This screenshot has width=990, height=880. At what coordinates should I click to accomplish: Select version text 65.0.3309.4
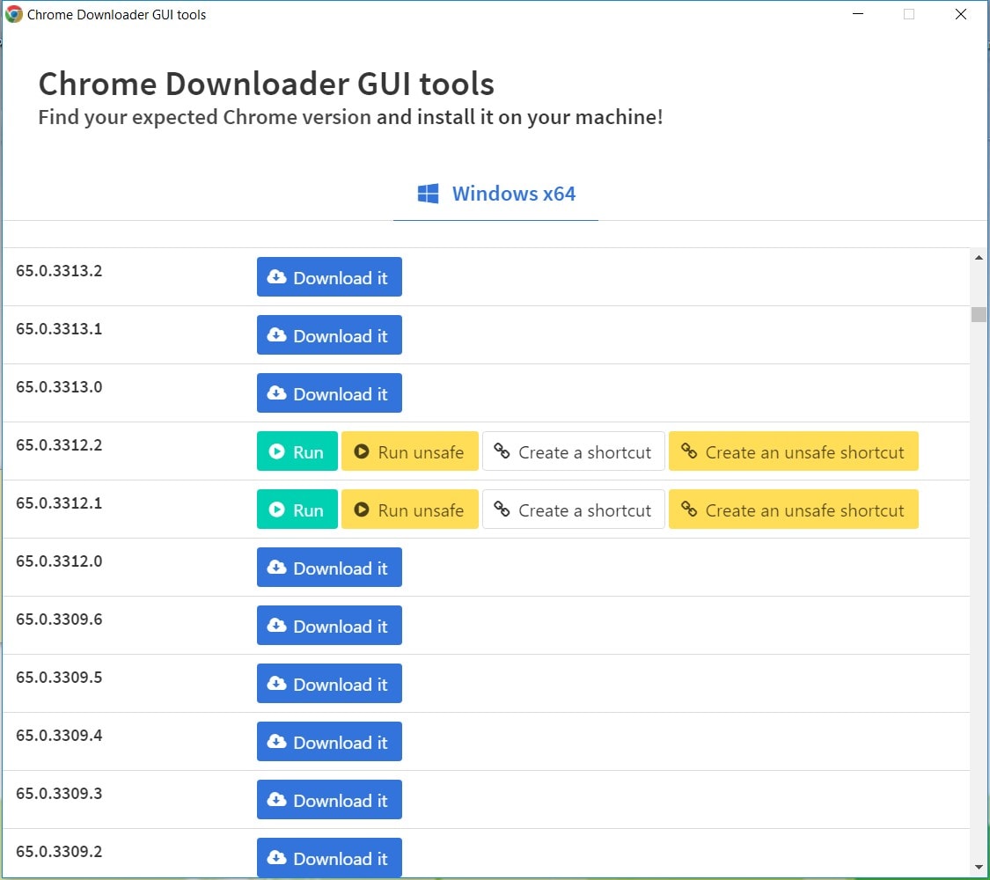coord(59,736)
